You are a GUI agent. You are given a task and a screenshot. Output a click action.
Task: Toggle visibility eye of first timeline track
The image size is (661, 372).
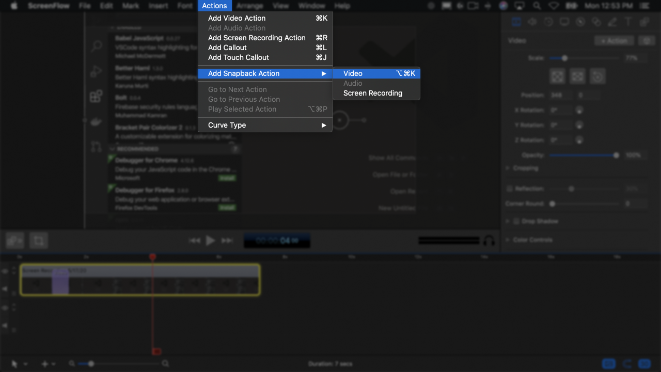(5, 271)
